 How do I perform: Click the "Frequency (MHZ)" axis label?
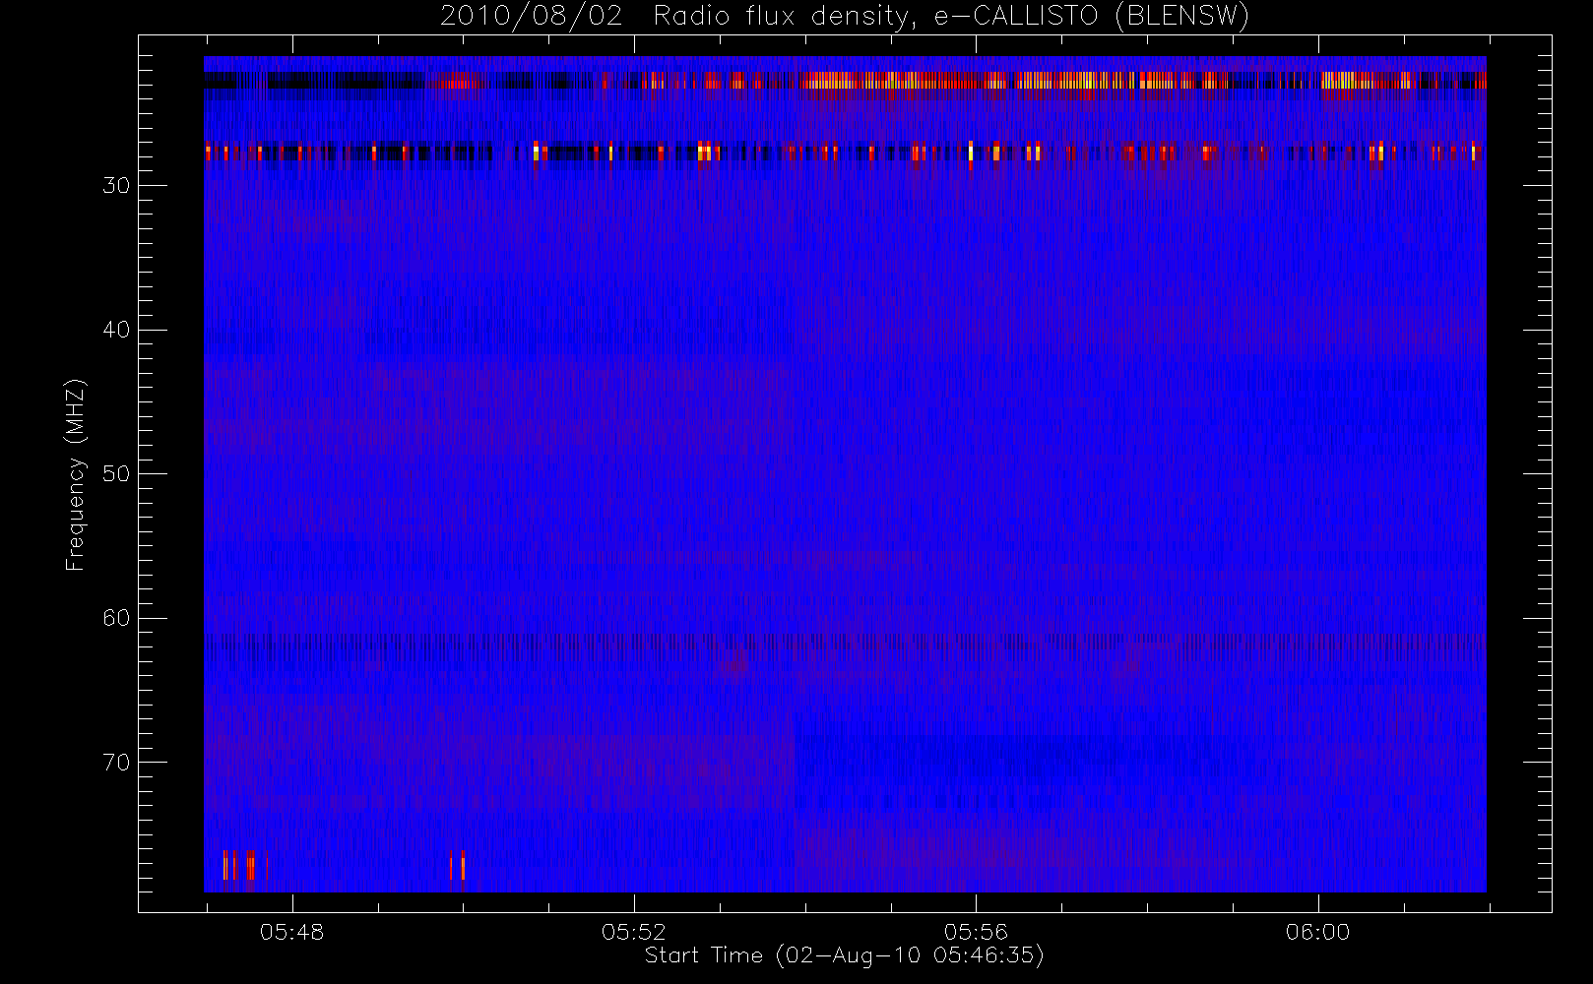coord(75,474)
